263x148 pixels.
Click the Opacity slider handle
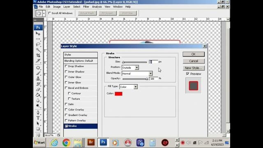pos(147,79)
